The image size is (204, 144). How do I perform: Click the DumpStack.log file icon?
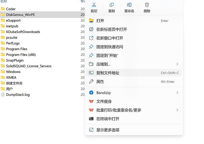(x=3, y=94)
